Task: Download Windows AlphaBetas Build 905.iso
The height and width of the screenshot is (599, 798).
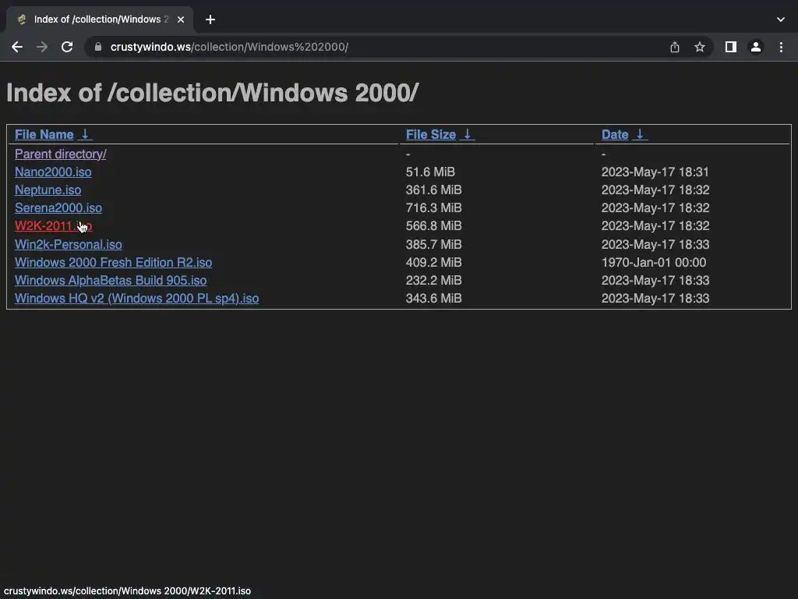Action: [111, 280]
